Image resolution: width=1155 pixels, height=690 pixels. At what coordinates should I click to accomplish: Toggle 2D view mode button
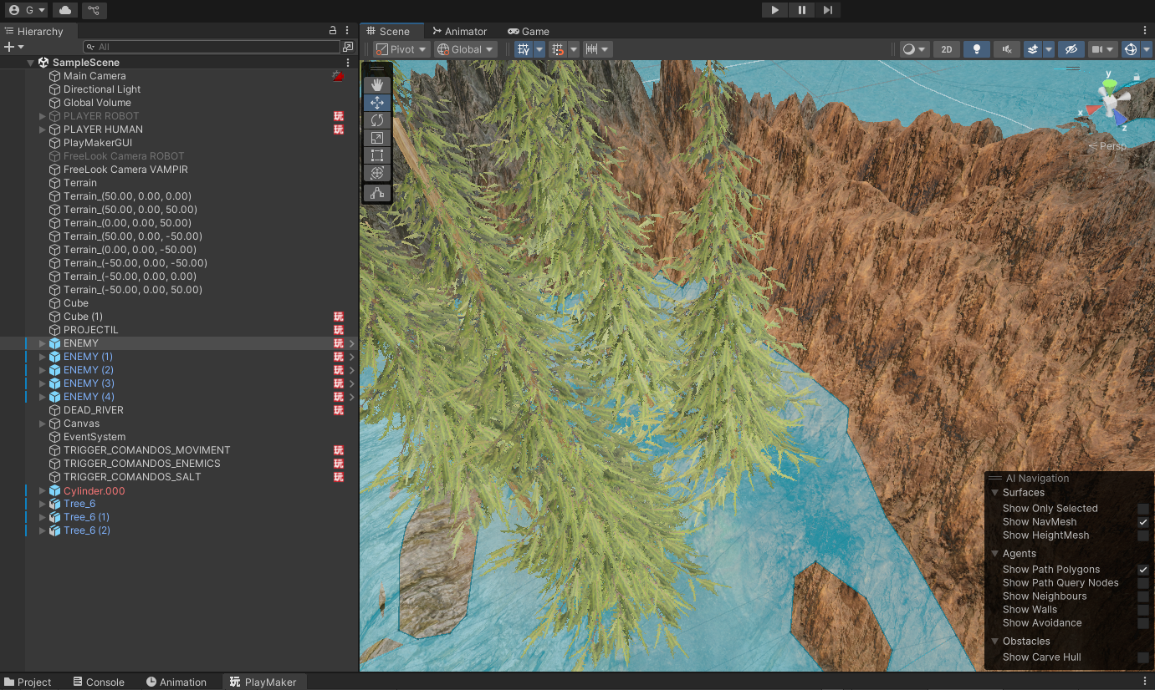coord(946,49)
